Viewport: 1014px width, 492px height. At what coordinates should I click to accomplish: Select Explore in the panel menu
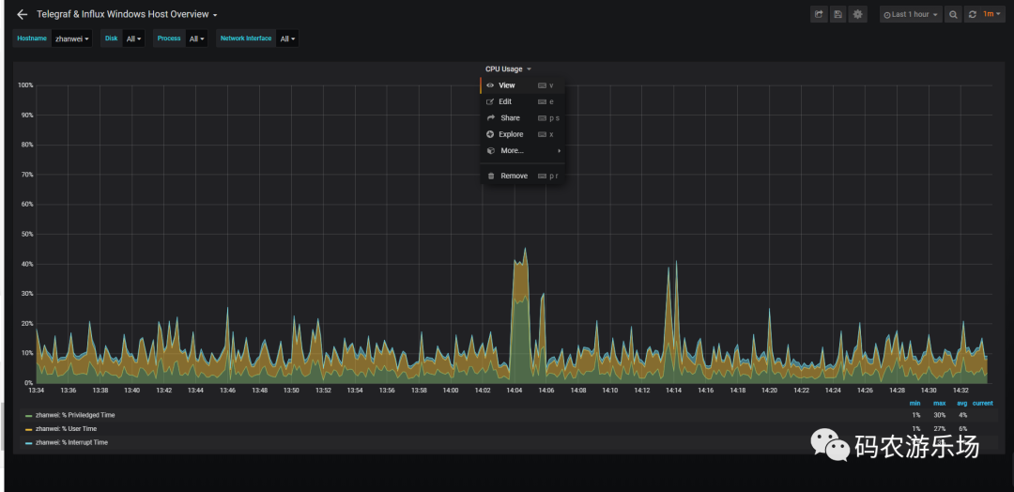[x=523, y=134]
